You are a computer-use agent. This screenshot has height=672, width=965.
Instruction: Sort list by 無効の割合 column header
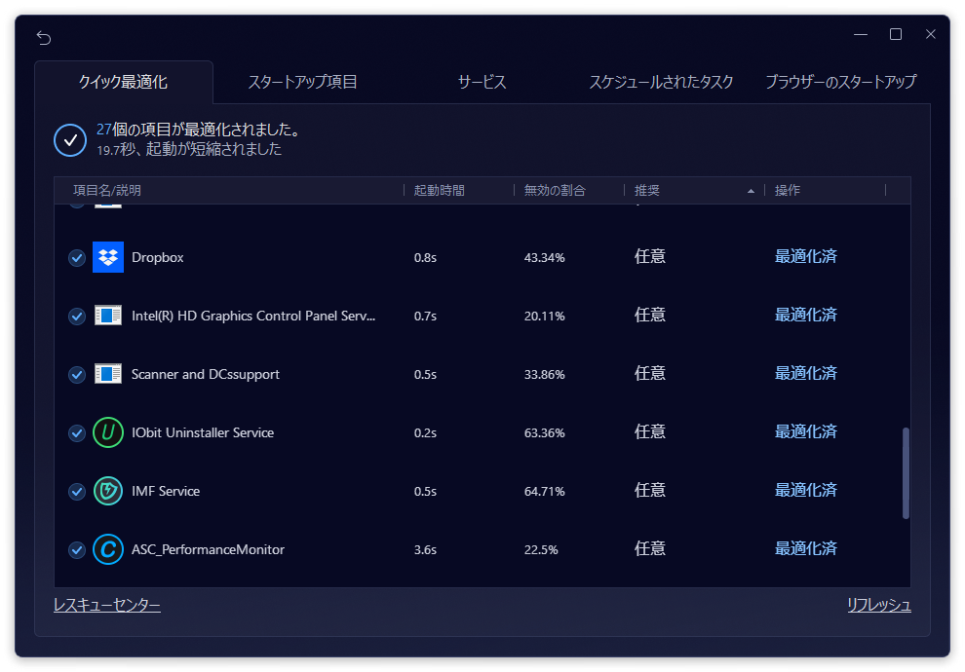[555, 191]
